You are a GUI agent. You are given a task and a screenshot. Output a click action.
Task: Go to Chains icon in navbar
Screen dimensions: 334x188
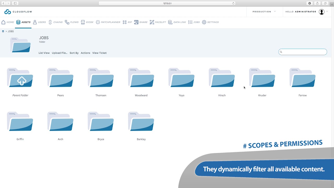50,22
